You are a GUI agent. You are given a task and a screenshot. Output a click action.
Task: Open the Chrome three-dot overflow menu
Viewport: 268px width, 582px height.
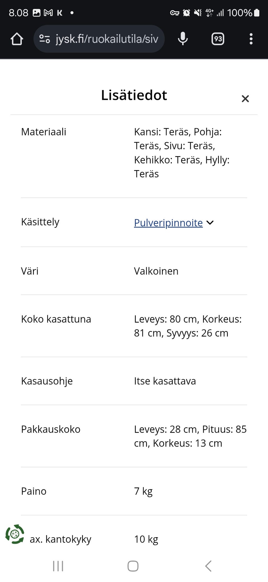[251, 39]
